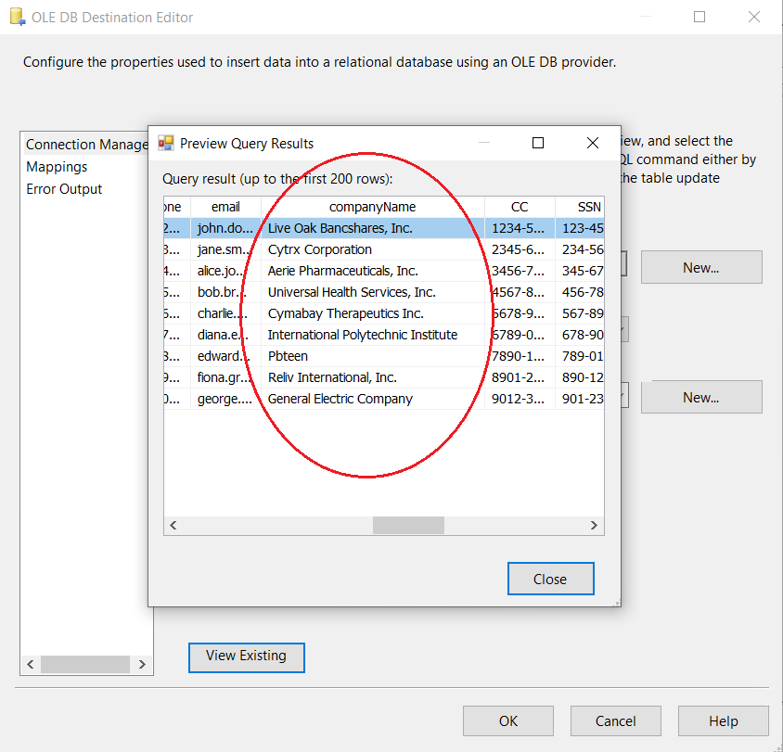Click right scroll arrow under the page list
783x752 pixels.
142,665
